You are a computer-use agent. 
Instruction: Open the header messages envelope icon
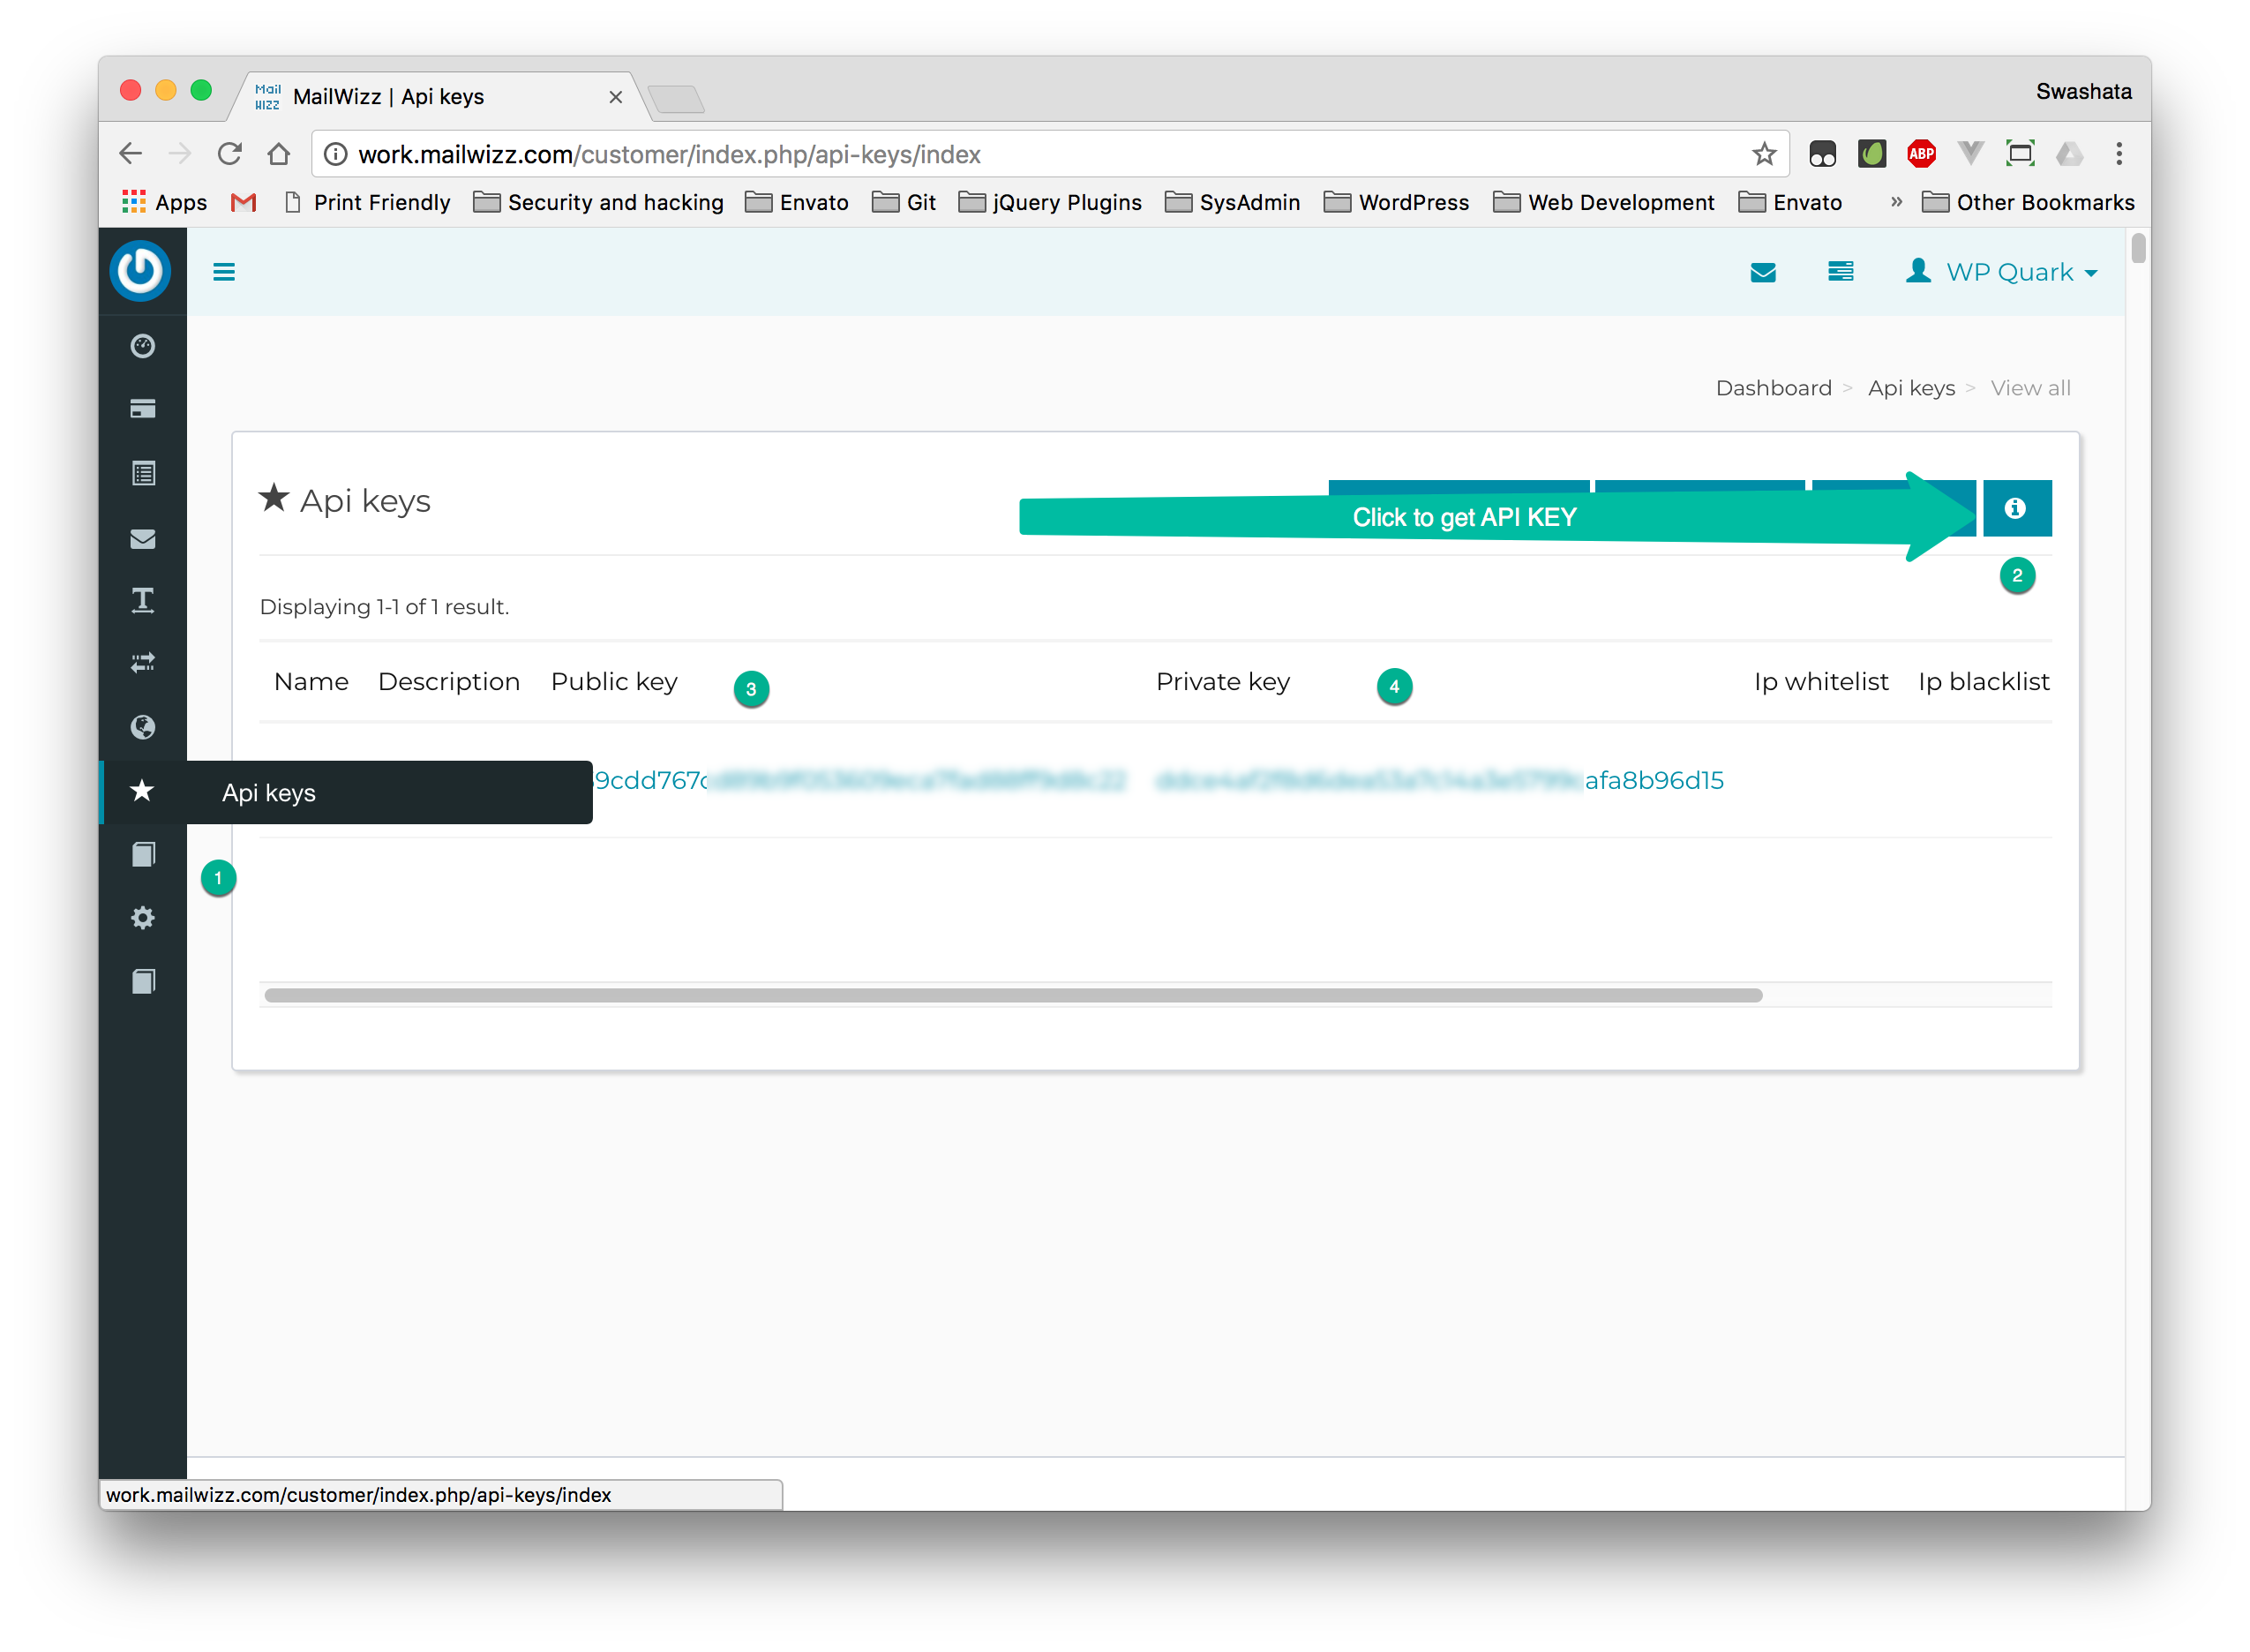(1763, 272)
